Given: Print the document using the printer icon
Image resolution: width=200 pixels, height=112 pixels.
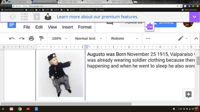Looking at the screenshot, I should coord(31,39).
